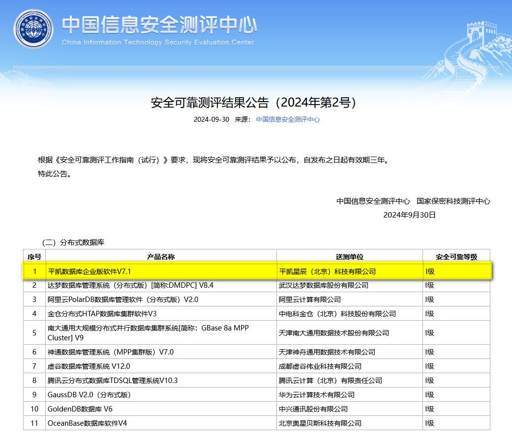Select the cell 腾讯云计算（北京）有限责任公司
512x438 pixels.
click(349, 381)
